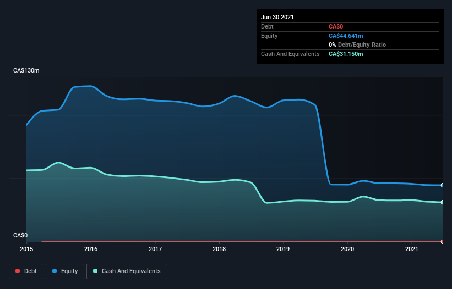The width and height of the screenshot is (452, 289).
Task: Click the 2021 x-axis label
Action: [x=412, y=249]
